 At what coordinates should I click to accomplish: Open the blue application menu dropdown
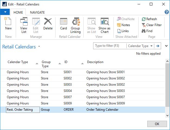pos(5,12)
